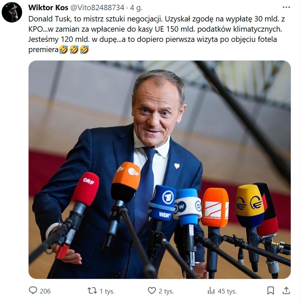
Task: Click the 206 replies count
Action: coord(45,291)
